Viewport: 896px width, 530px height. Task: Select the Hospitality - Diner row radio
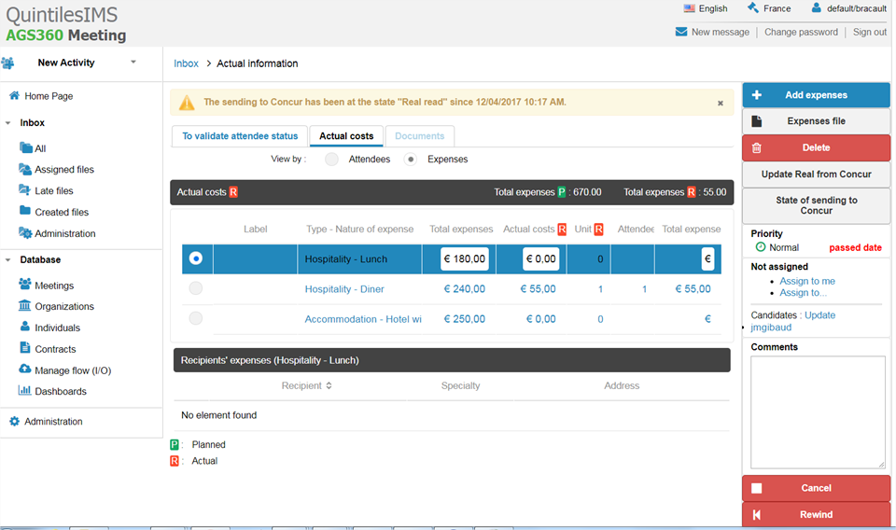click(195, 289)
